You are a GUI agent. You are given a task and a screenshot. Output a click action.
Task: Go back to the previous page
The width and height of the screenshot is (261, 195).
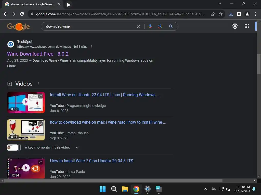click(6, 14)
